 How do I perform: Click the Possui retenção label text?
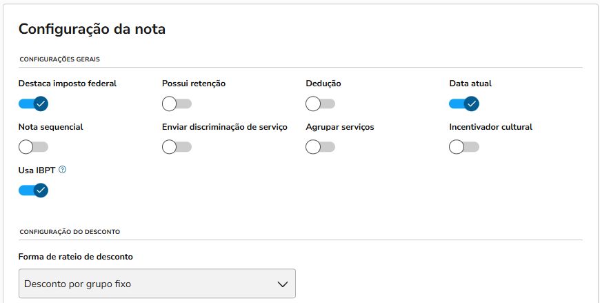point(194,84)
